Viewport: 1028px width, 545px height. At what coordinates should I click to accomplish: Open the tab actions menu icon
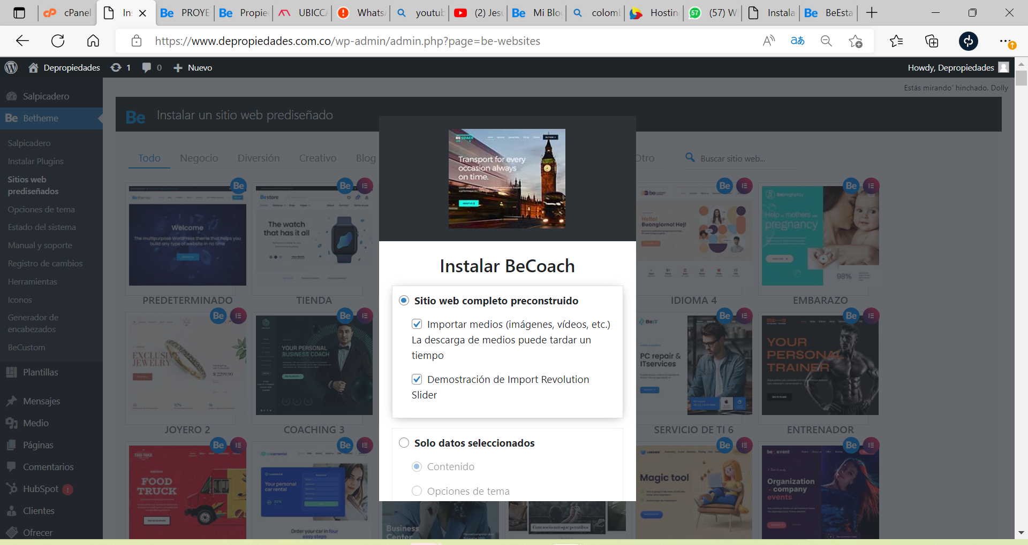point(19,13)
